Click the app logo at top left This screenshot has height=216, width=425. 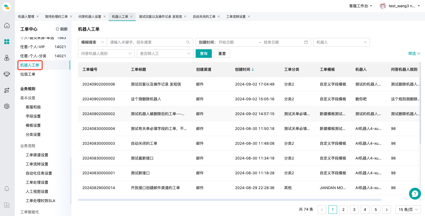(7, 7)
